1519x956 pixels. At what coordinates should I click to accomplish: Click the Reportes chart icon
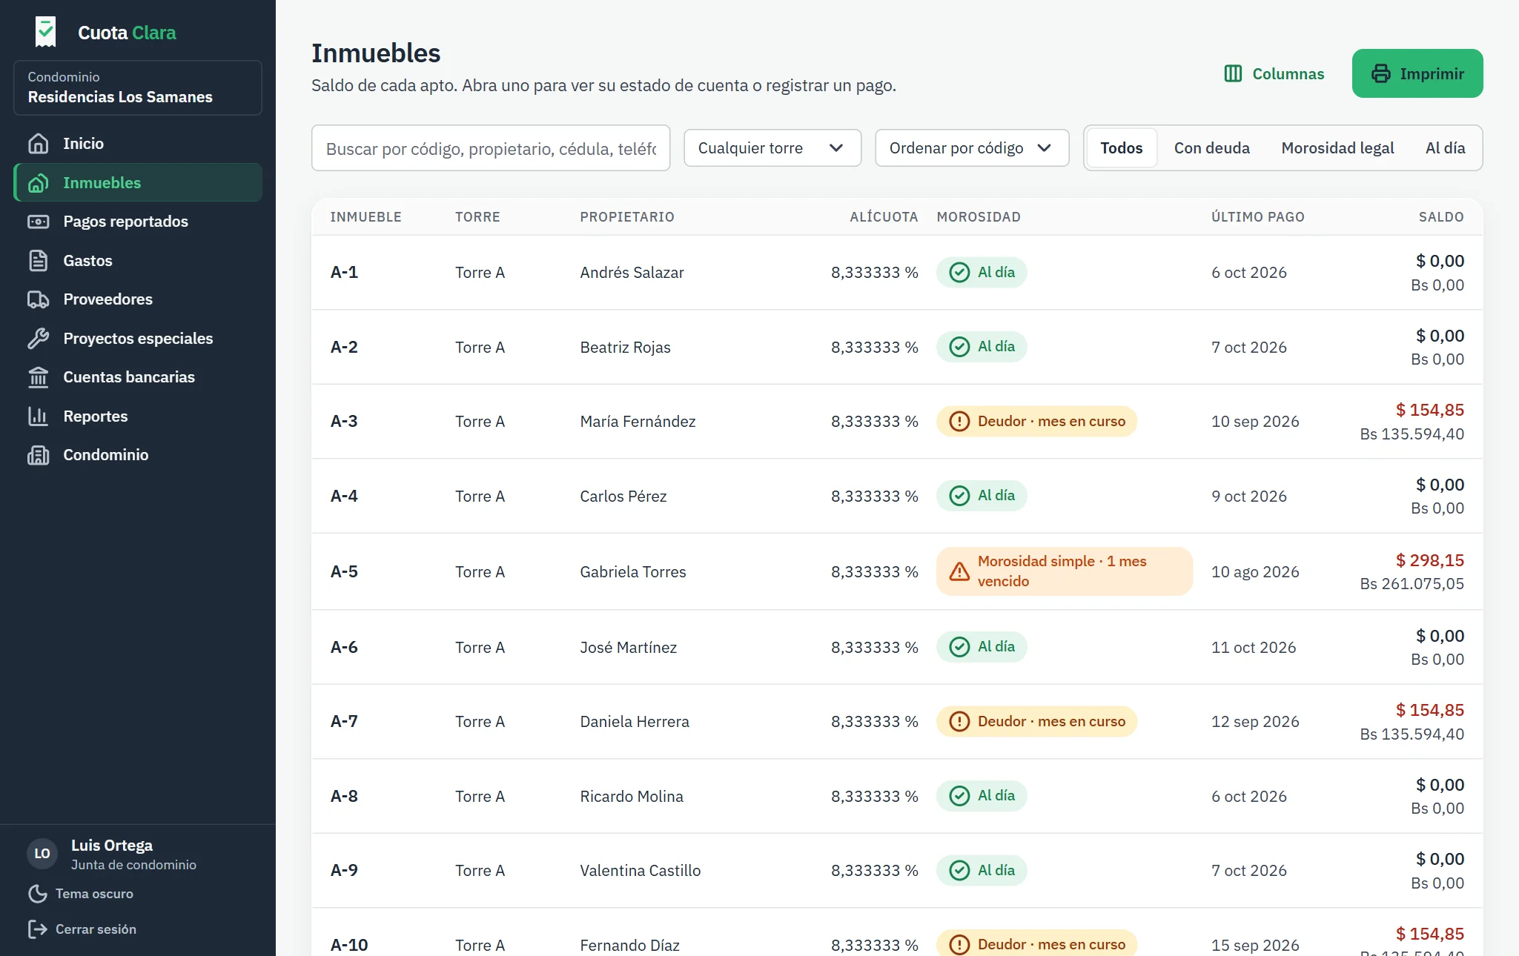point(38,416)
